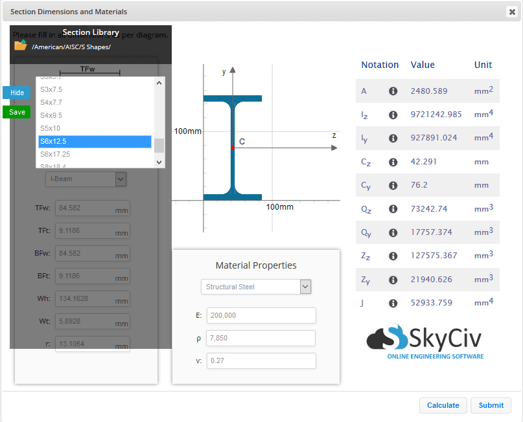The height and width of the screenshot is (422, 523).
Task: Click the E modulus input field
Action: point(261,315)
